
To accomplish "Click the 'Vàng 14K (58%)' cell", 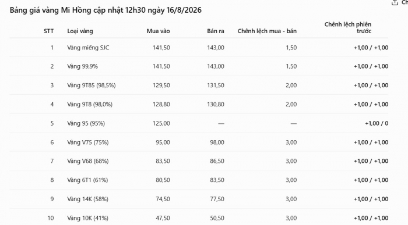I will [87, 199].
